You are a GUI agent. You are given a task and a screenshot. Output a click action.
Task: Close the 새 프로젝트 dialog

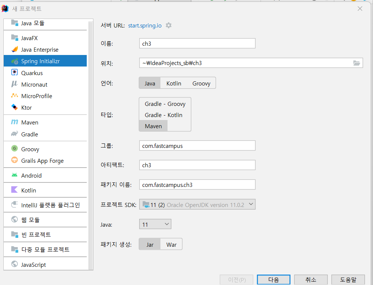click(x=360, y=9)
